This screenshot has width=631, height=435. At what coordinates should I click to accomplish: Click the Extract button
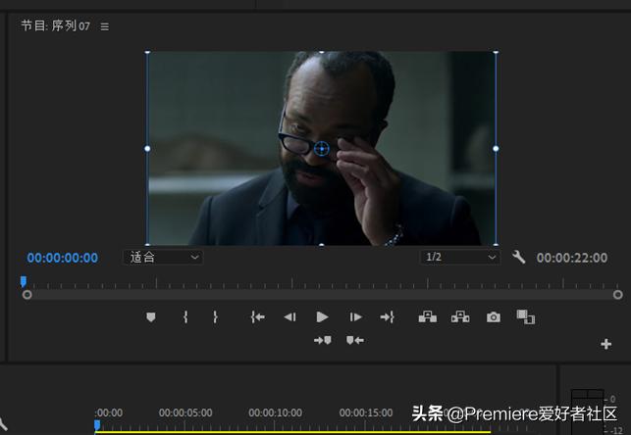460,316
